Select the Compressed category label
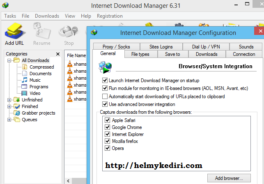Viewport: 264px width, 184px height. 42,67
